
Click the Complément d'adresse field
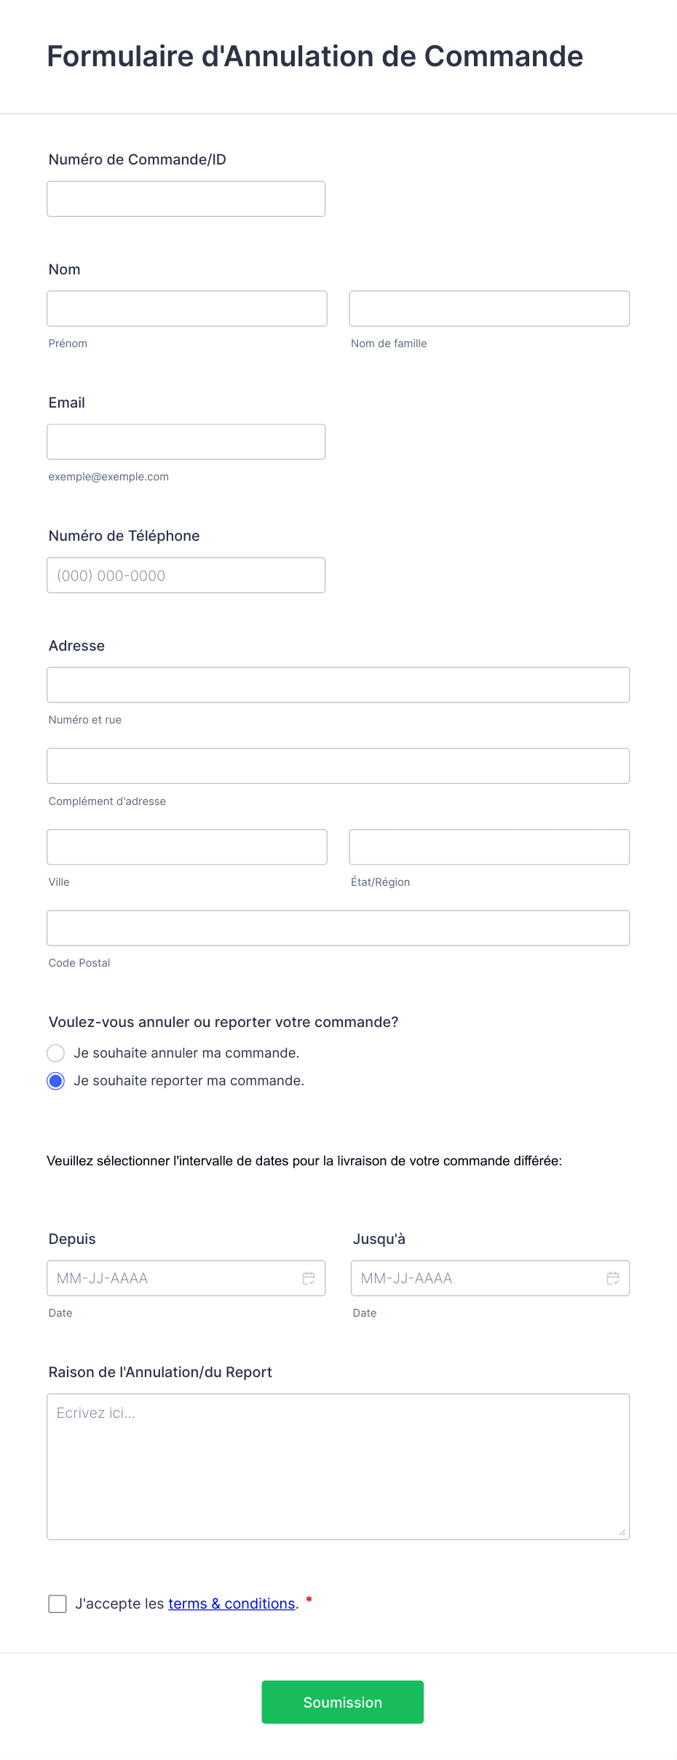point(337,765)
